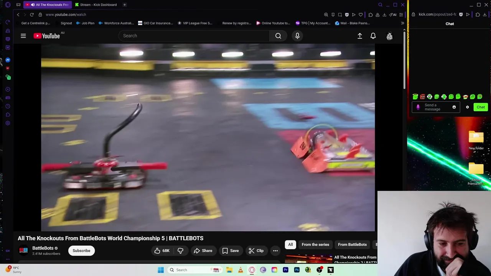This screenshot has height=276, width=491.
Task: Open the BattleBots channel avatar
Action: pyautogui.click(x=23, y=251)
